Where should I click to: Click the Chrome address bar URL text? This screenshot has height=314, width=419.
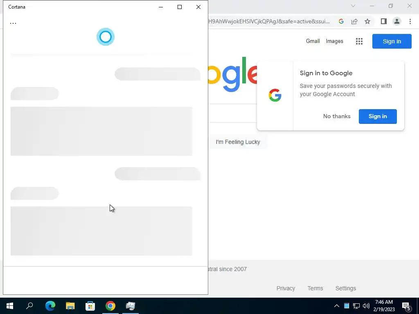[269, 21]
